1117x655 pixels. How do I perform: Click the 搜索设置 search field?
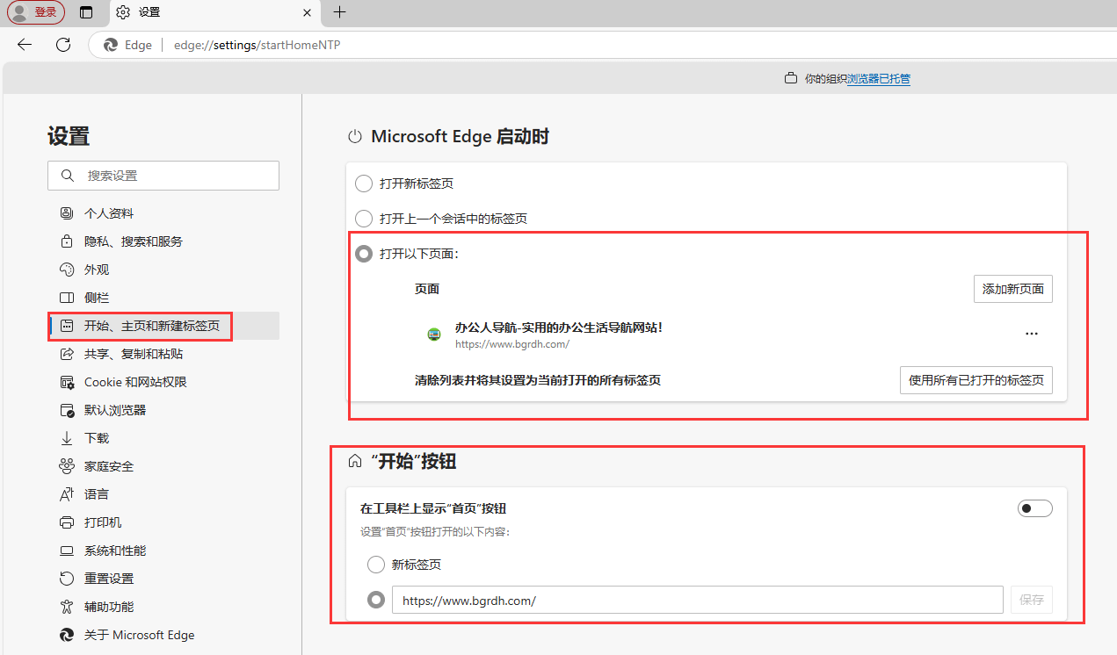163,176
